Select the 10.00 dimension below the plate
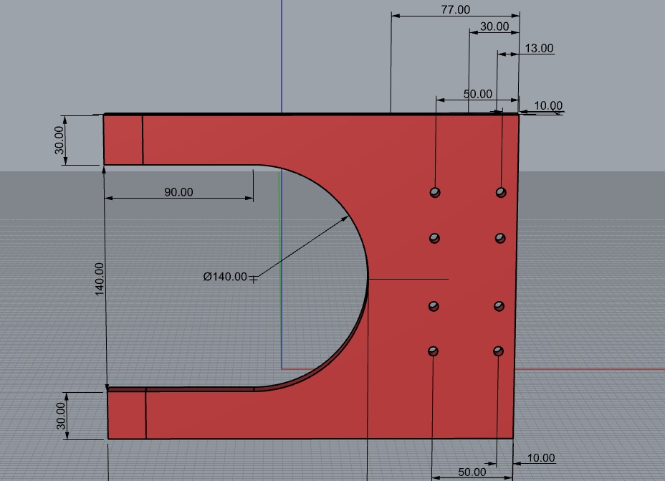 pyautogui.click(x=541, y=458)
